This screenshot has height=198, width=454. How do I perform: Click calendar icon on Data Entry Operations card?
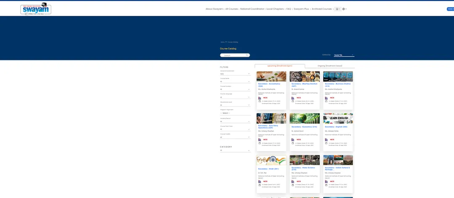pos(260,143)
